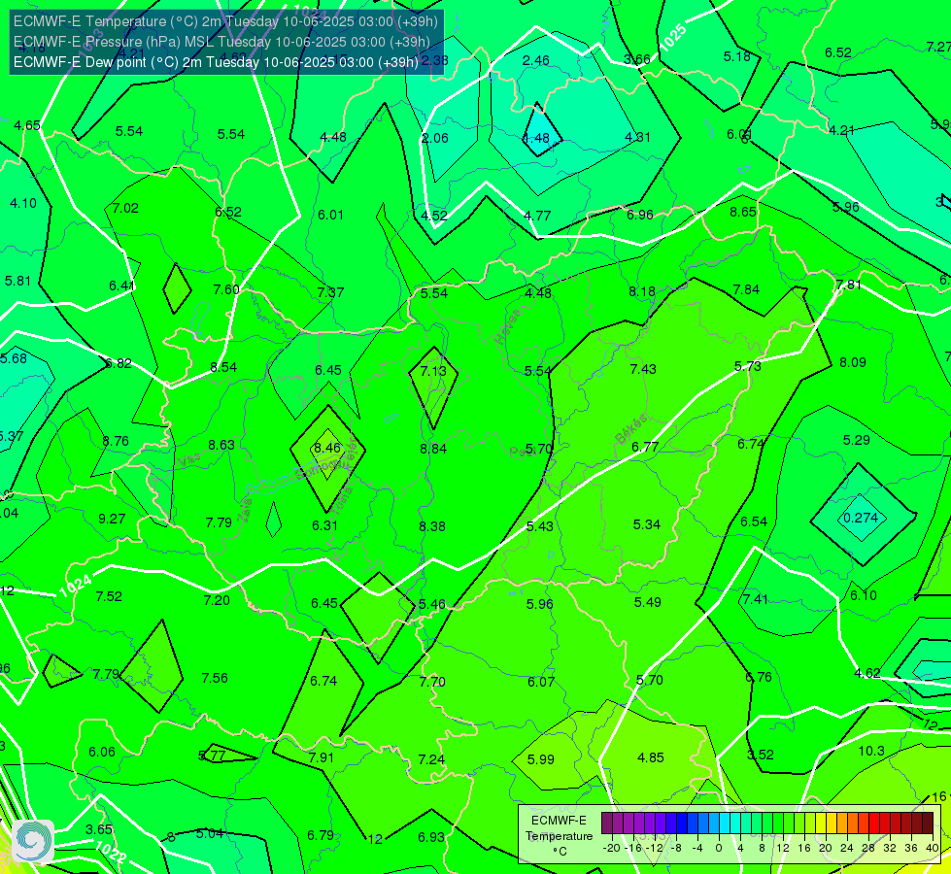Click the 5.49 dew point value

(647, 602)
